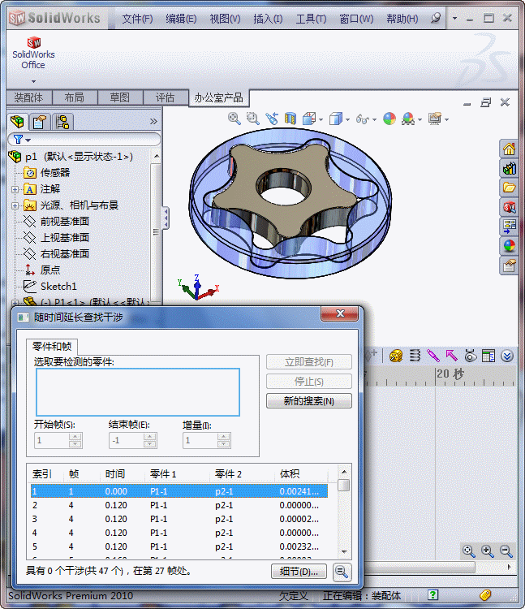The width and height of the screenshot is (525, 609).
Task: Click the magenta contact icon in motion toolbar
Action: pos(433,356)
